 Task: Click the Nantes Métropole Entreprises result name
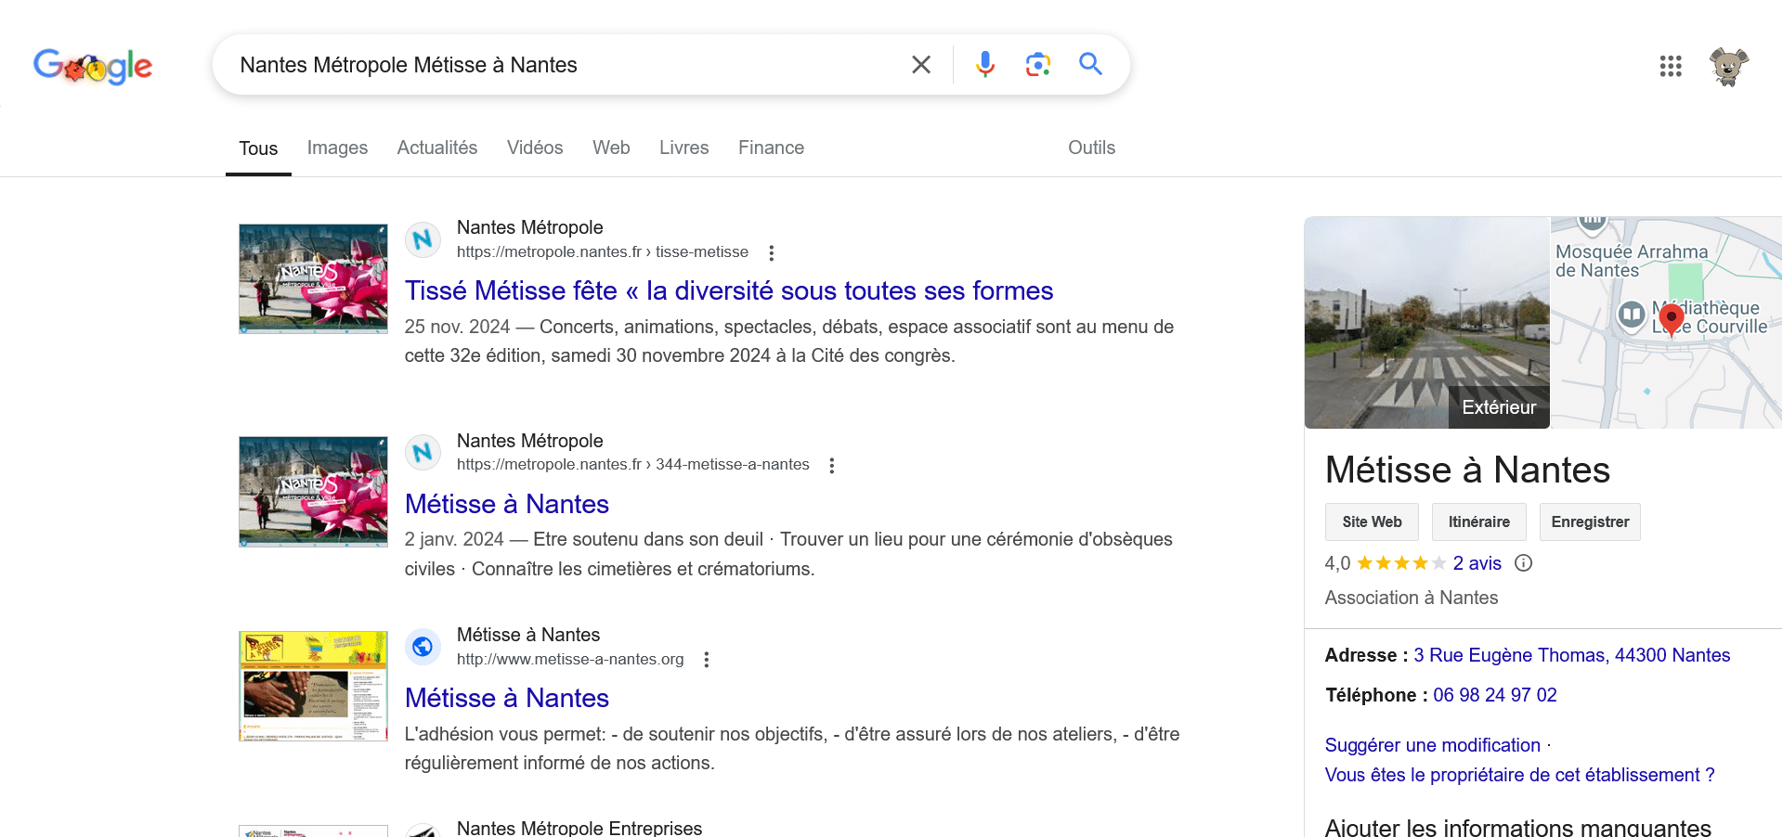pyautogui.click(x=579, y=828)
